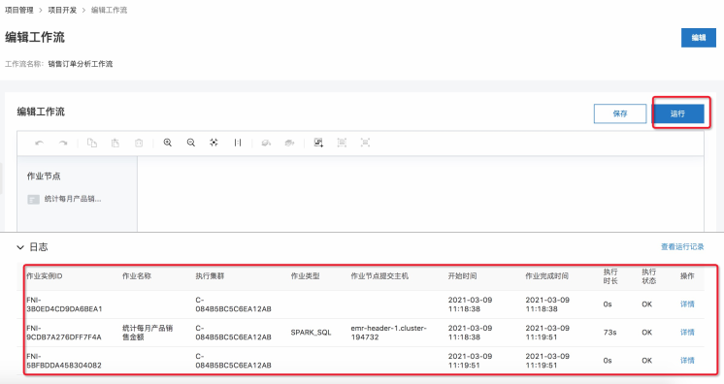Go to 项目开发 breadcrumb
724x384 pixels.
(x=62, y=10)
